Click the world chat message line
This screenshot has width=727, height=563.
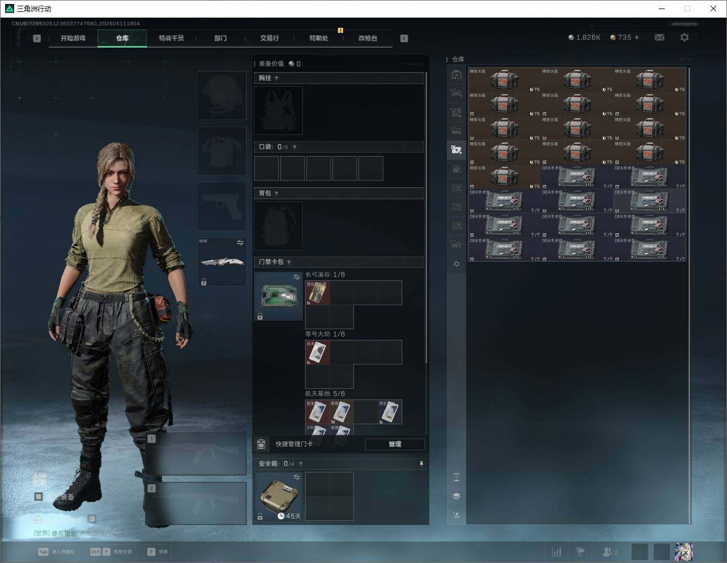81,533
